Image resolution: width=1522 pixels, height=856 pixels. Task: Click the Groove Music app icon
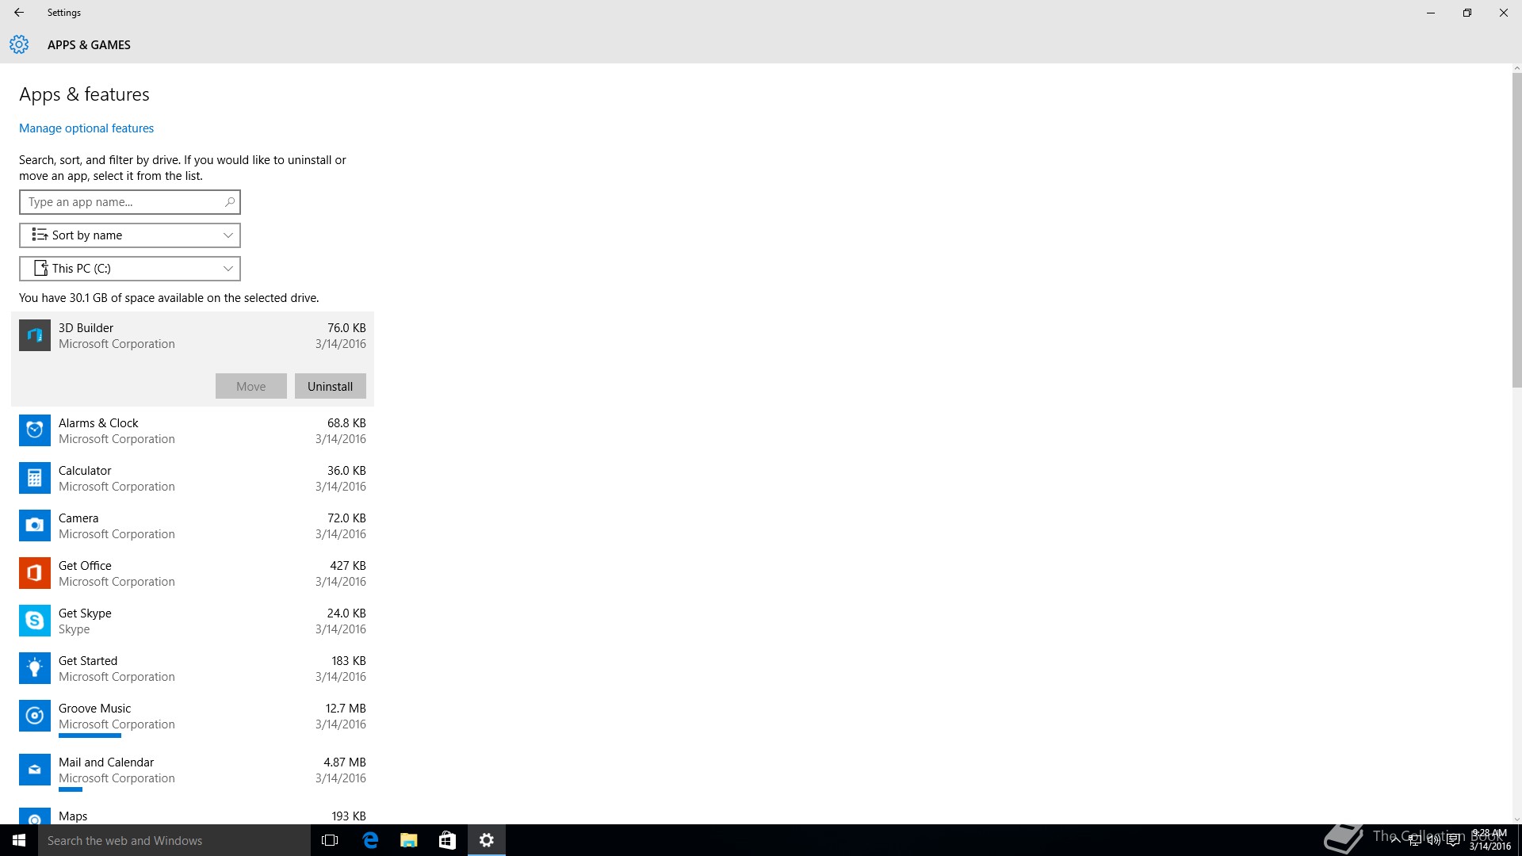[35, 716]
